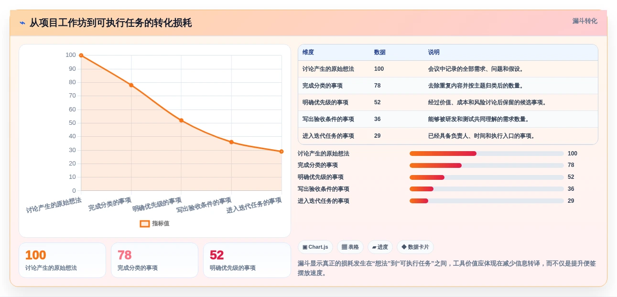Click the chart data point at value 29

tap(281, 152)
